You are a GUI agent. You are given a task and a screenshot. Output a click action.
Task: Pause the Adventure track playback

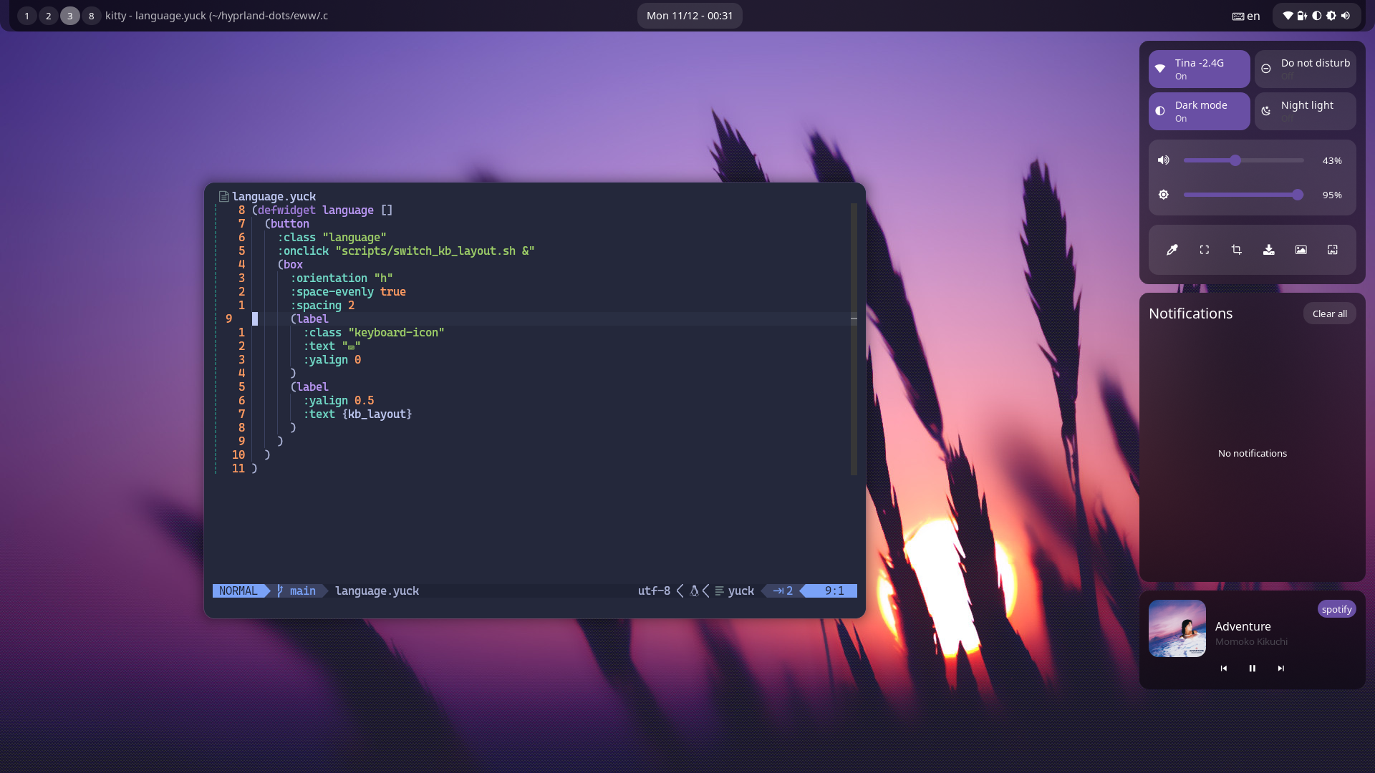(1252, 669)
